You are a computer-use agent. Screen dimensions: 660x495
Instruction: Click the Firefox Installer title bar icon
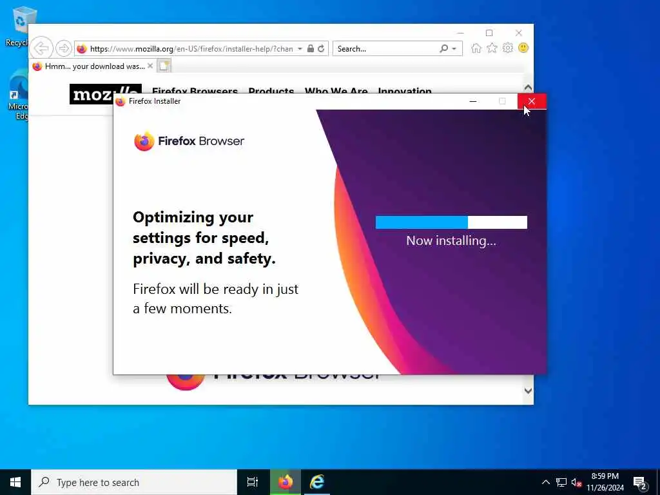tap(121, 101)
